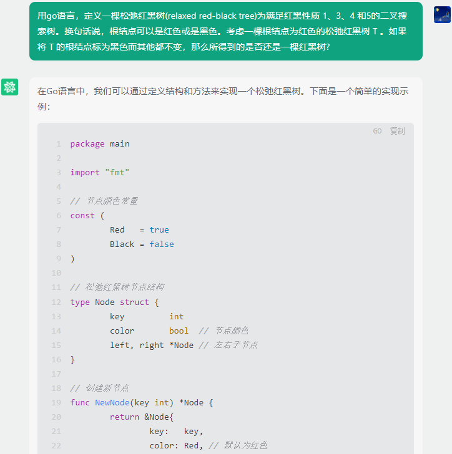Screen dimensions: 452x454
Task: Click the 'func NewNode(key int)' line
Action: 142,403
